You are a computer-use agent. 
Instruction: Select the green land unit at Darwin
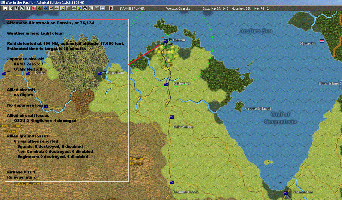(x=162, y=44)
